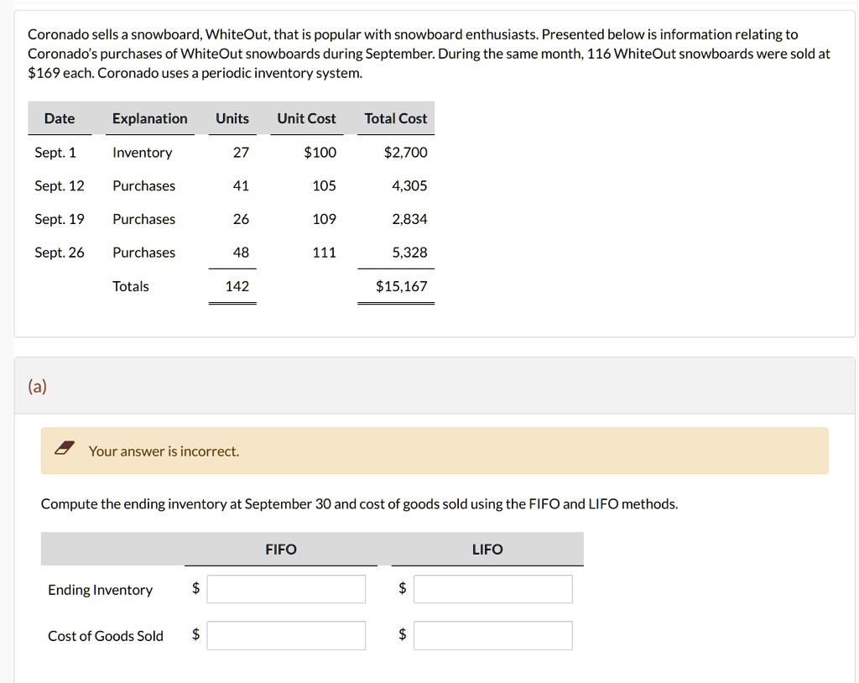Click the Cost of Goods Sold label
The image size is (859, 683).
click(105, 636)
